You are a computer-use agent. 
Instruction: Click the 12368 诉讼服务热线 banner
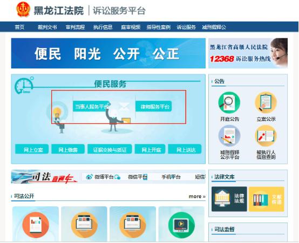248,53
